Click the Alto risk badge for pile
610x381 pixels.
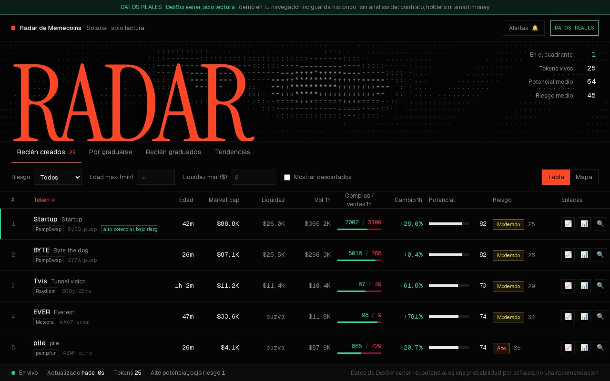501,348
